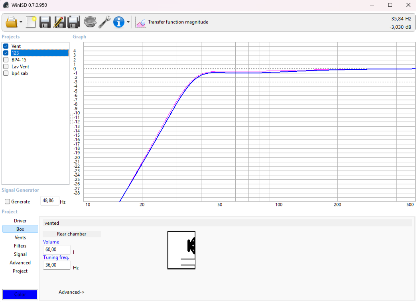This screenshot has width=416, height=302.
Task: Toggle the signal generator Generate checkbox
Action: [8, 202]
